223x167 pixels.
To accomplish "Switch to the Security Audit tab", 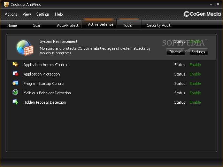I will coord(159,25).
